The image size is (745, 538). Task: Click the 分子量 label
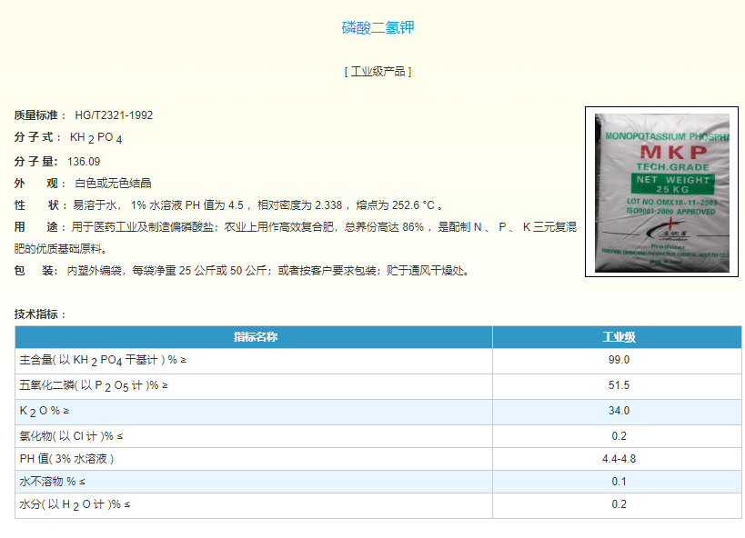[x=35, y=162]
